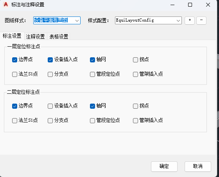Click the 确定 button

164,166
